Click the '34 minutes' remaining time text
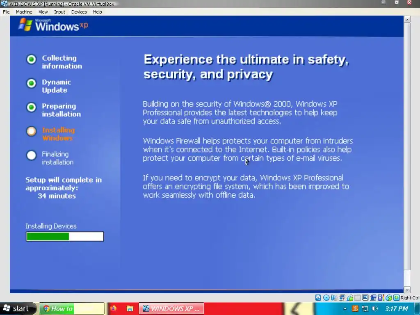Viewport: 420px width, 315px height. tap(57, 196)
